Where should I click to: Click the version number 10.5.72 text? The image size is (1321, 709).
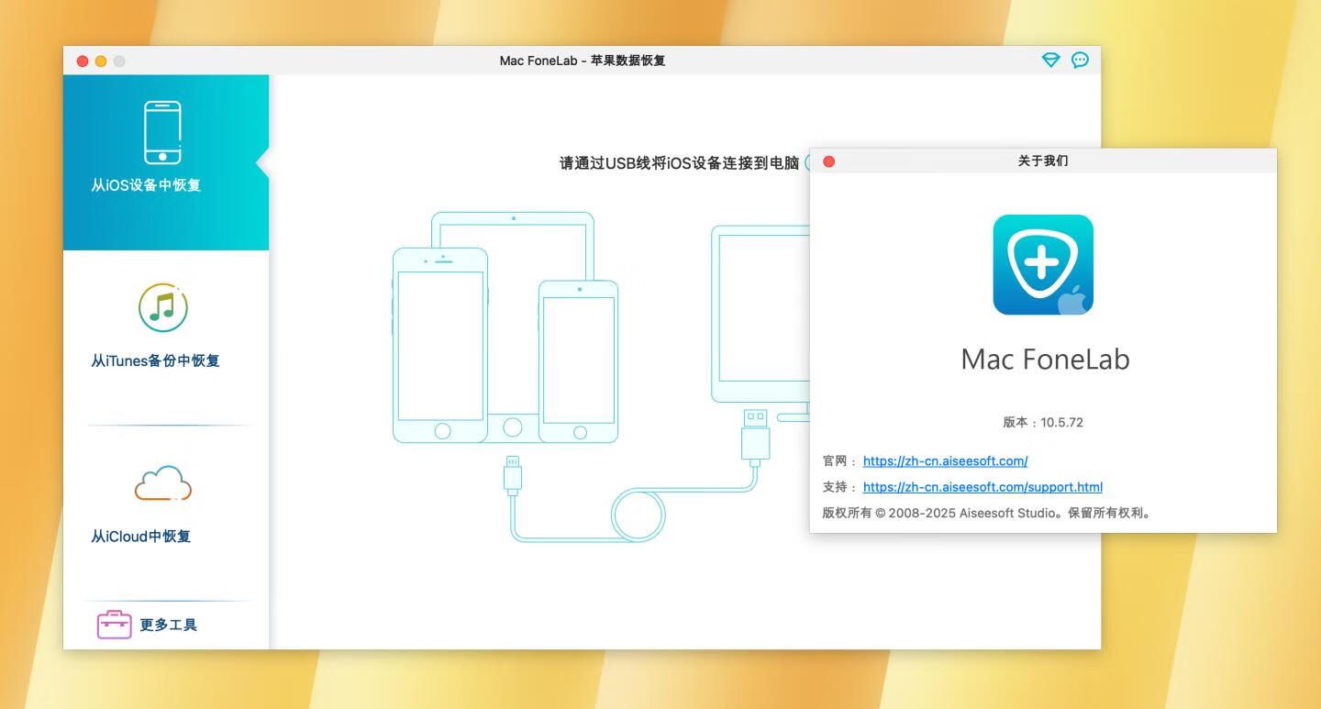(1061, 423)
